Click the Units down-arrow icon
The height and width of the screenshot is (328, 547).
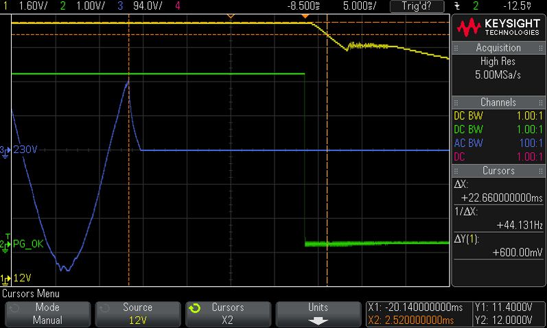(318, 320)
